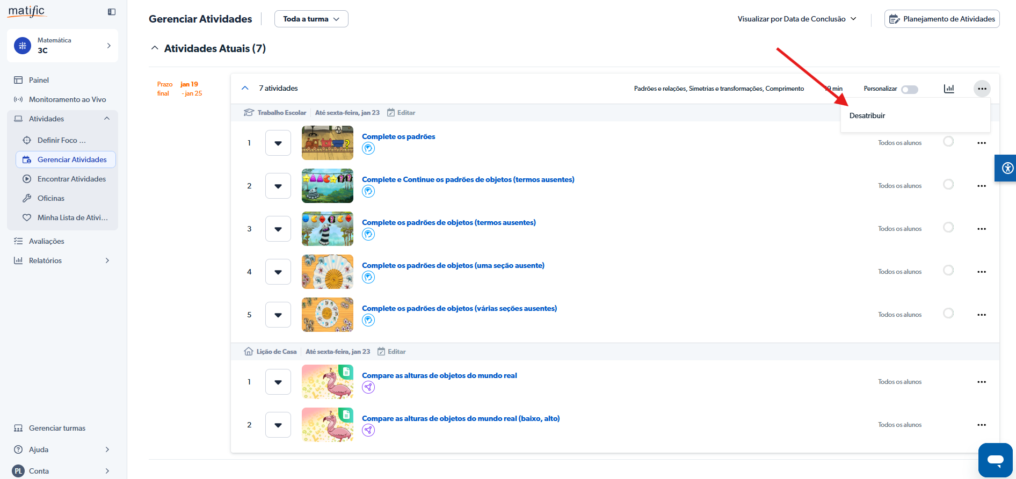Viewport: 1016px width, 479px height.
Task: Open the three-dot menu for activity group
Action: [982, 89]
